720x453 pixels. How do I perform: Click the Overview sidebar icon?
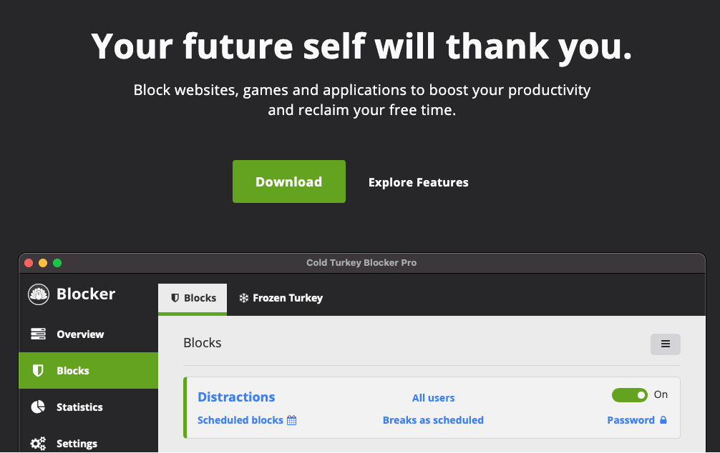pos(38,334)
